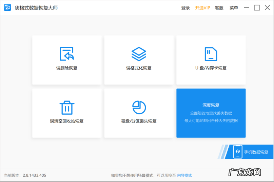Click the U 盘/内存卡恢复 label text
Image resolution: width=274 pixels, height=182 pixels.
coord(211,68)
